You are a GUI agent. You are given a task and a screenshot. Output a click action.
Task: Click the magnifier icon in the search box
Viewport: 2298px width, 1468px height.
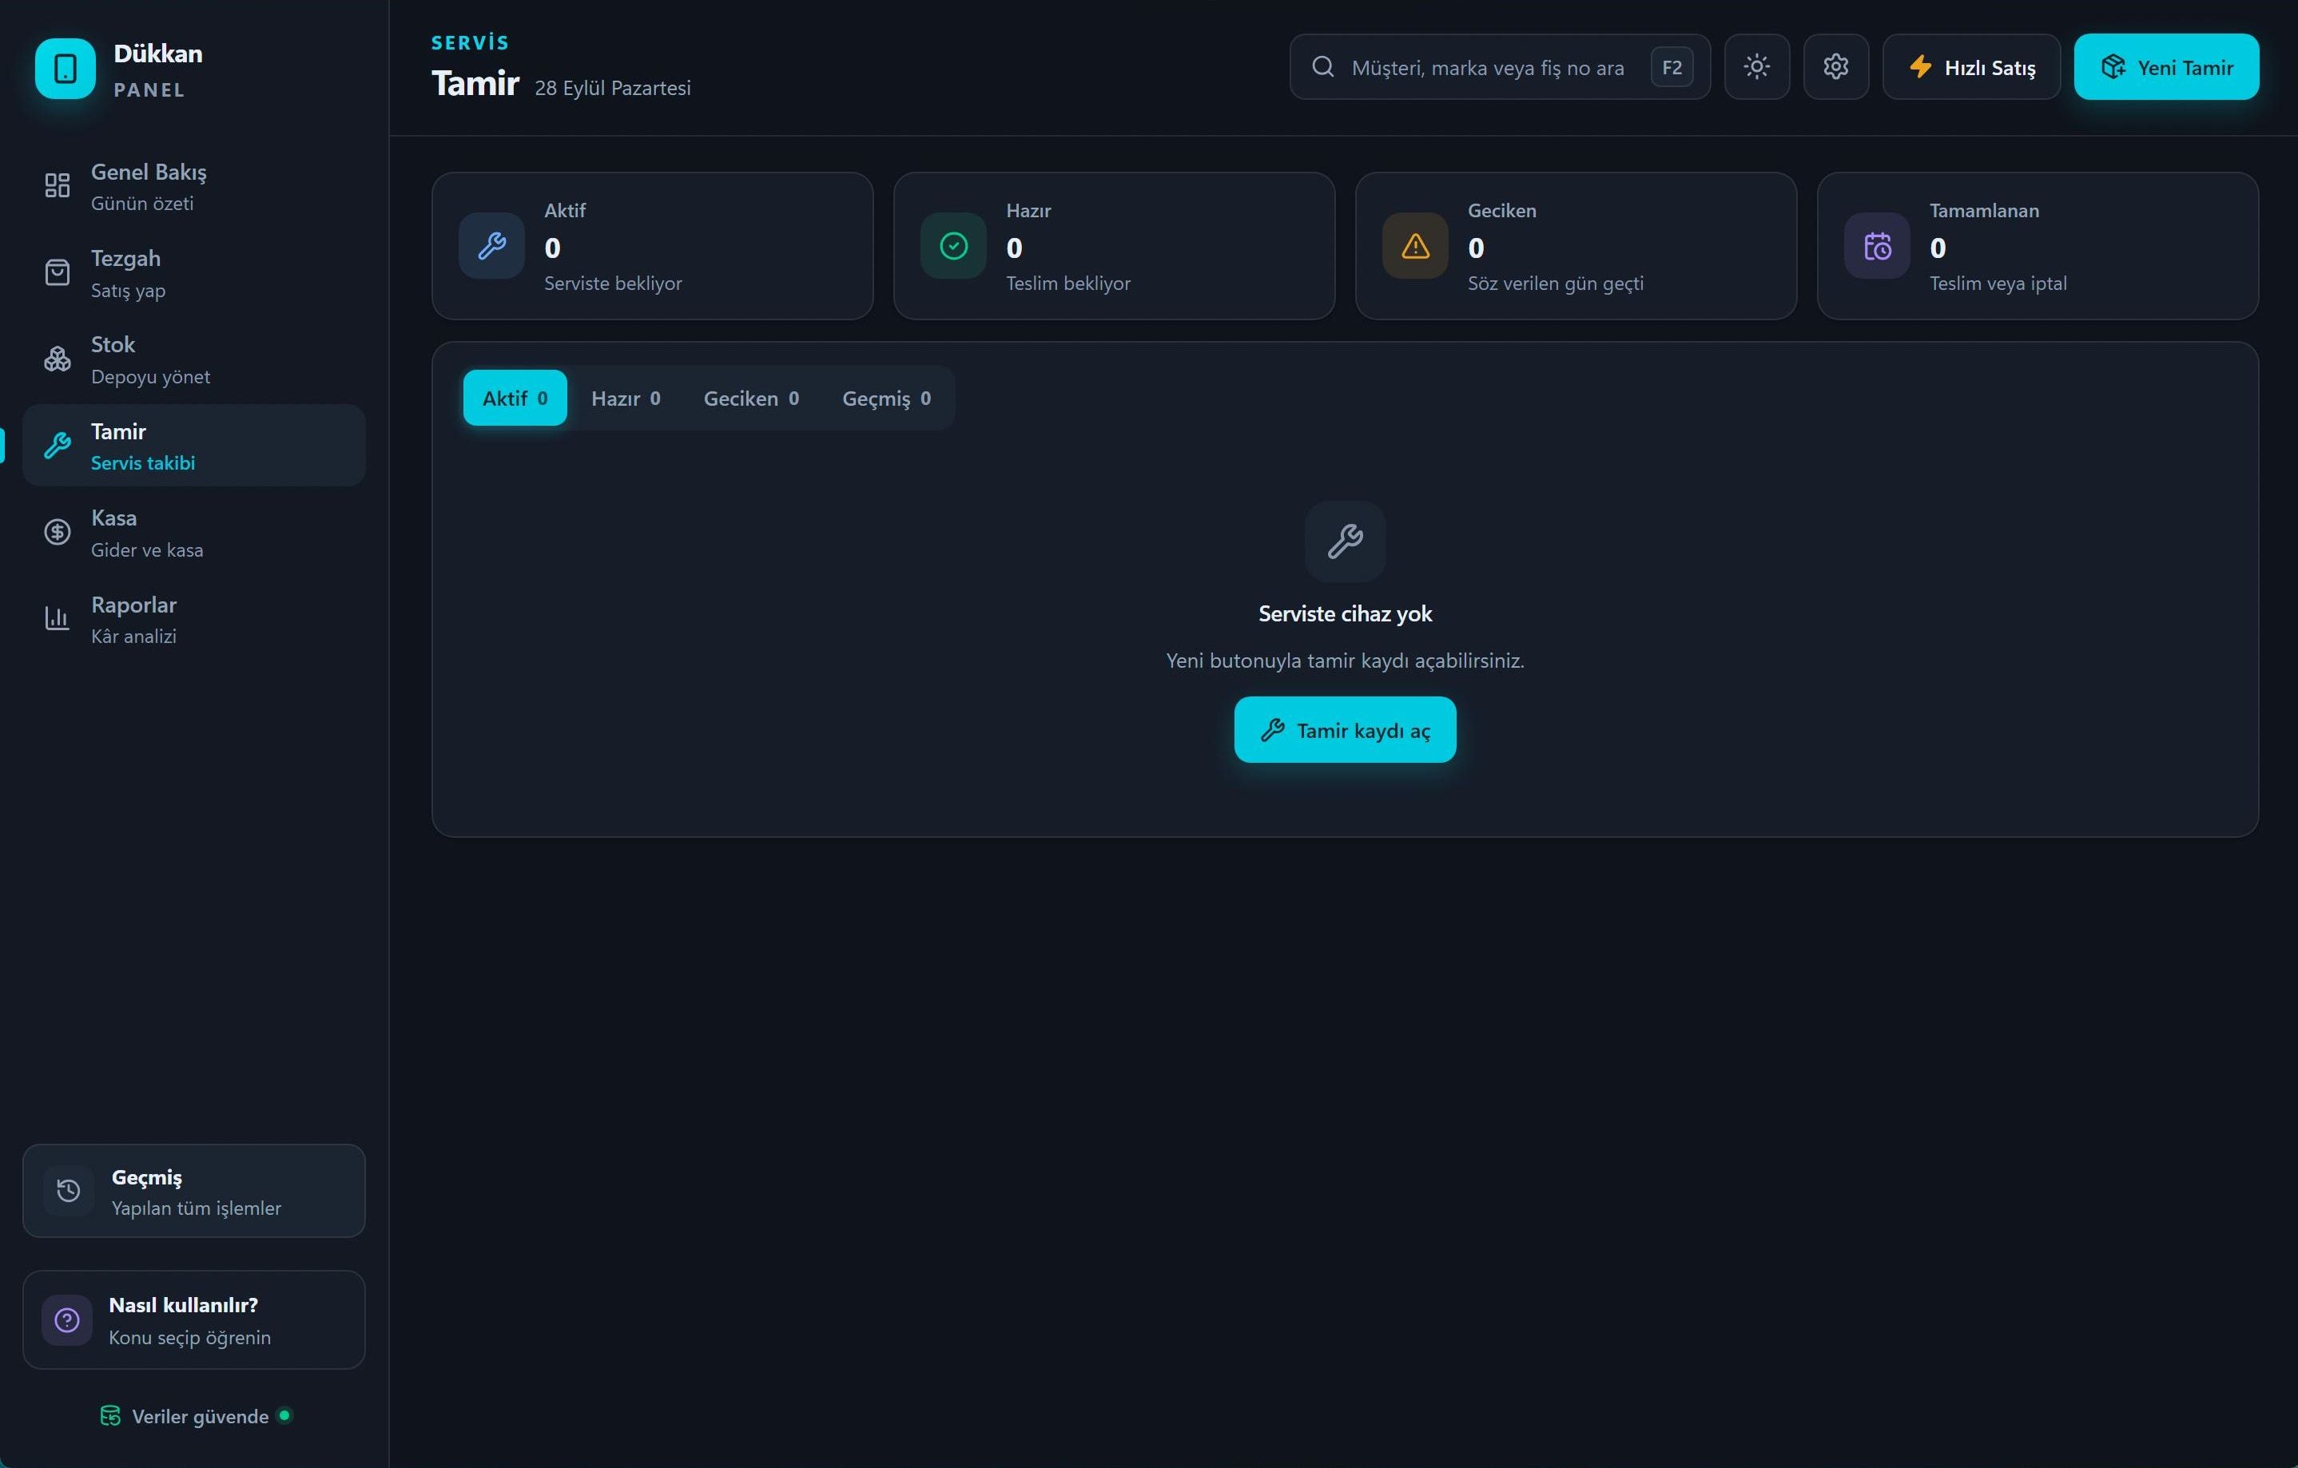1322,67
